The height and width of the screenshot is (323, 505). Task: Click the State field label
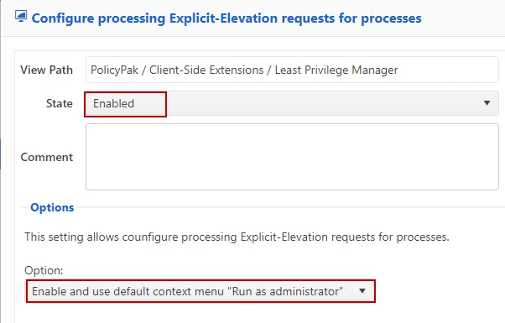(x=60, y=103)
